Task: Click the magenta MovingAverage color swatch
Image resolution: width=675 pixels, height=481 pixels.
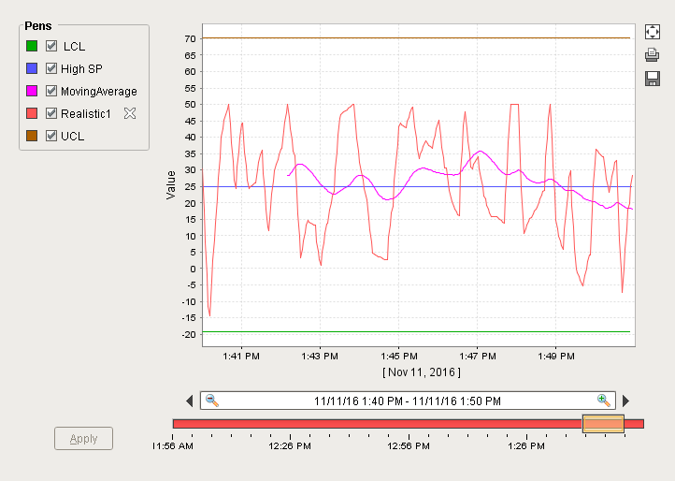Action: pos(32,91)
